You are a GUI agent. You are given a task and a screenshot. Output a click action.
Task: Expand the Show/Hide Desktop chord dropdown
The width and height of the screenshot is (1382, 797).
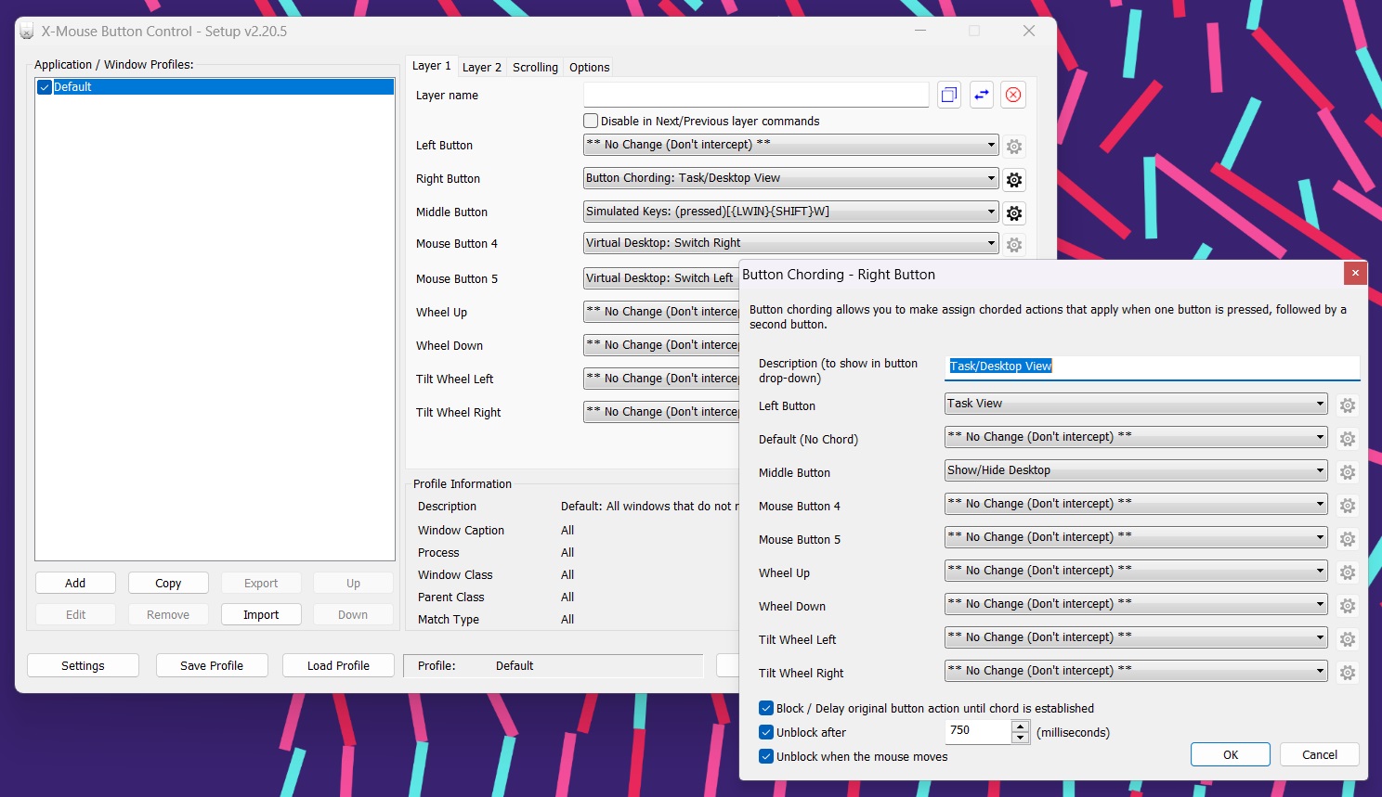tap(1136, 470)
